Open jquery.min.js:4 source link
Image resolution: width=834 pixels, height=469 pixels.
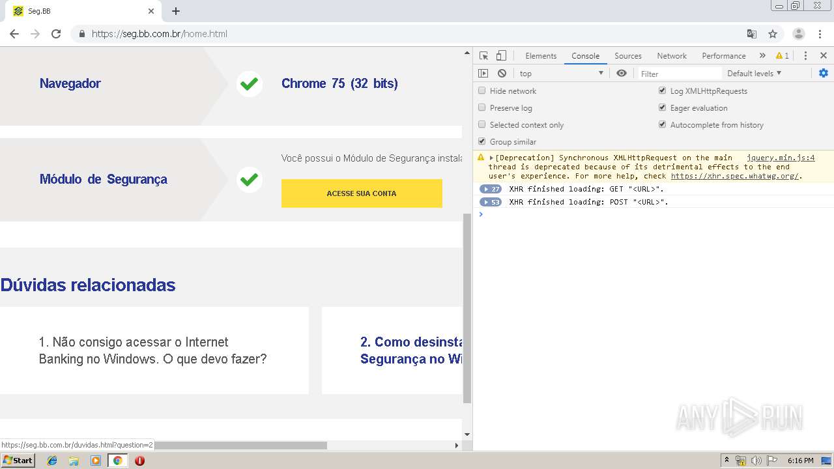(x=781, y=158)
